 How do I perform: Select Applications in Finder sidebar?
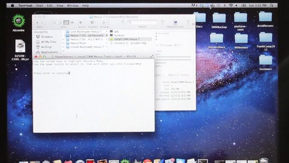coord(47,52)
